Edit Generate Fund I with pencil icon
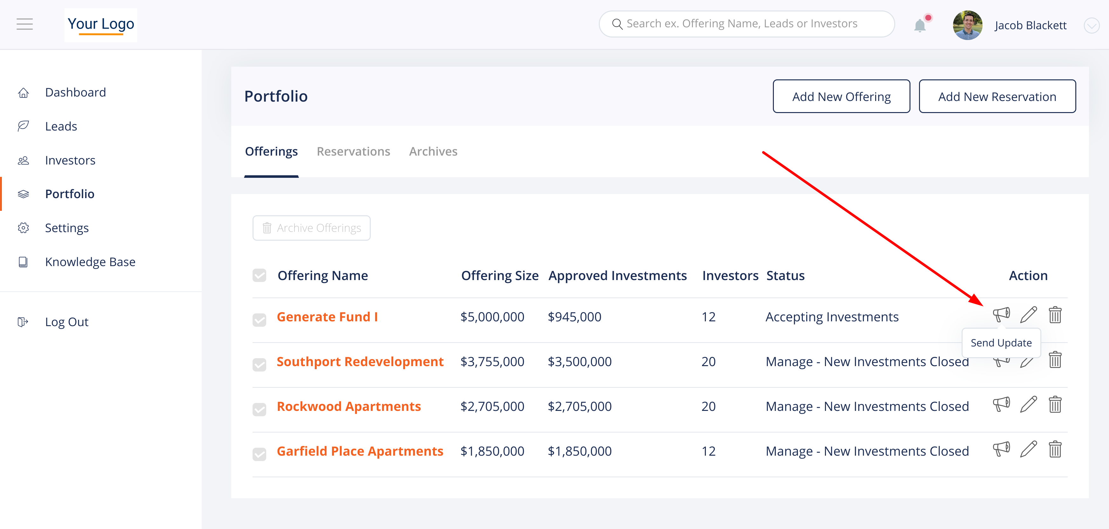 [1028, 315]
